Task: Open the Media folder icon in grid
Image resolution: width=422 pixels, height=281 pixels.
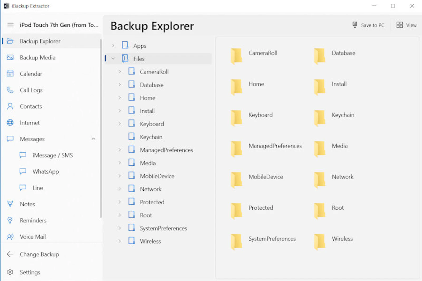Action: (x=320, y=149)
